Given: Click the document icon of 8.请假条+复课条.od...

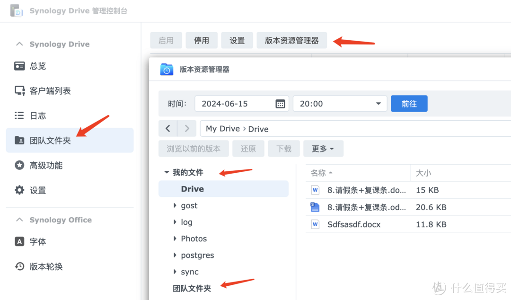Looking at the screenshot, I should (315, 207).
